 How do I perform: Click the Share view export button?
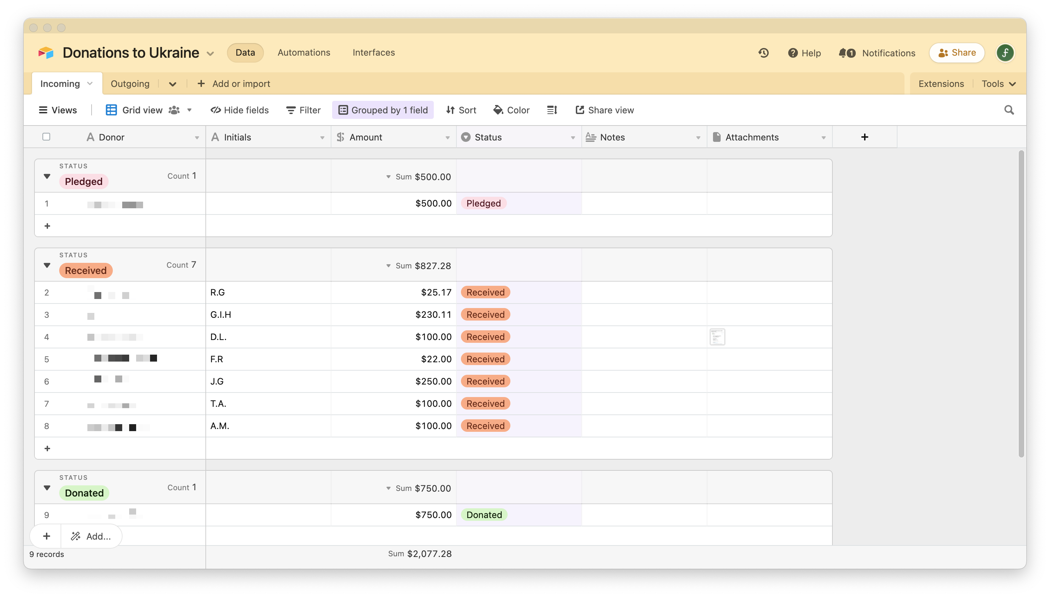click(605, 110)
